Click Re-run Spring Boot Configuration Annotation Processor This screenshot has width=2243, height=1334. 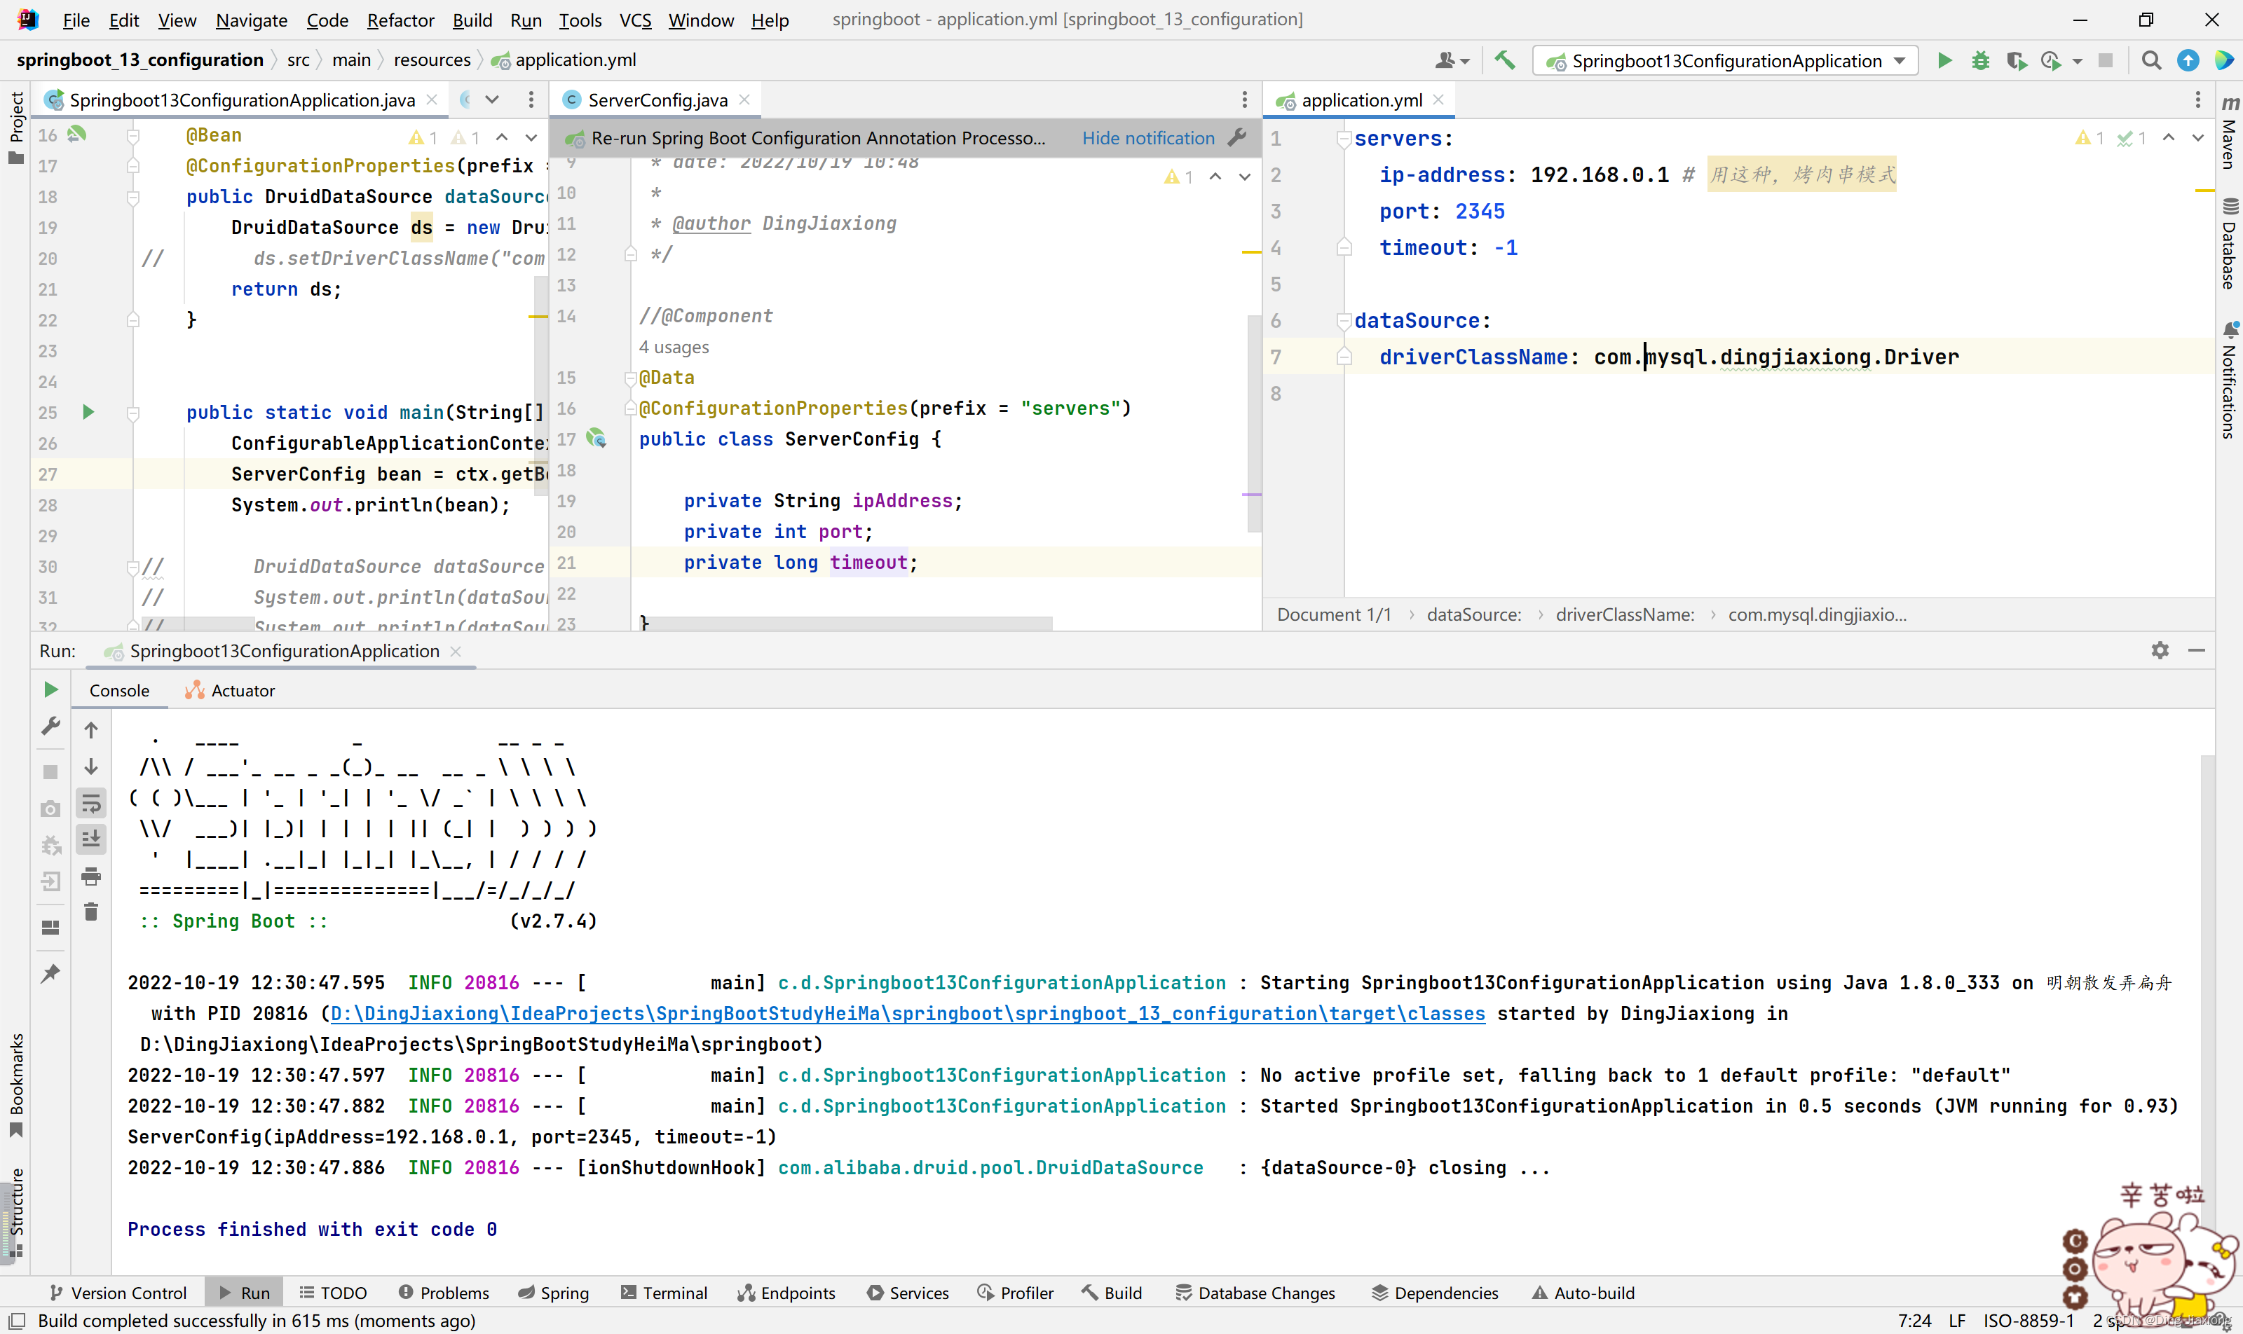click(x=817, y=137)
